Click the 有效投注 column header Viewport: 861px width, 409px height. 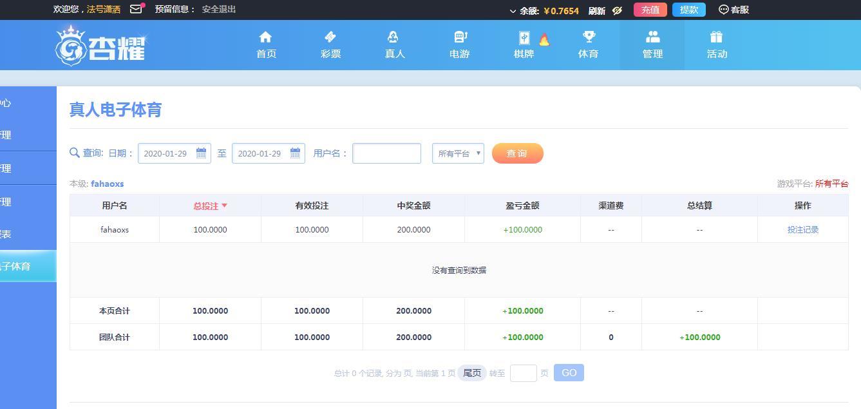pos(312,205)
